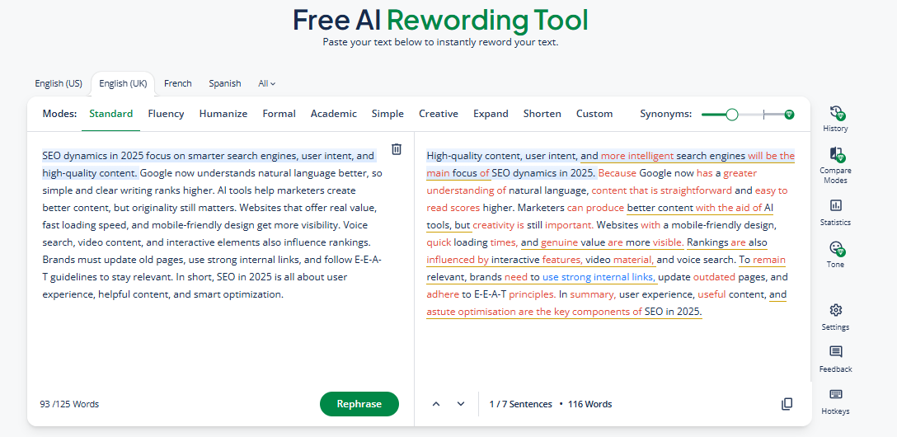Choose the Humanize mode

[x=223, y=114]
